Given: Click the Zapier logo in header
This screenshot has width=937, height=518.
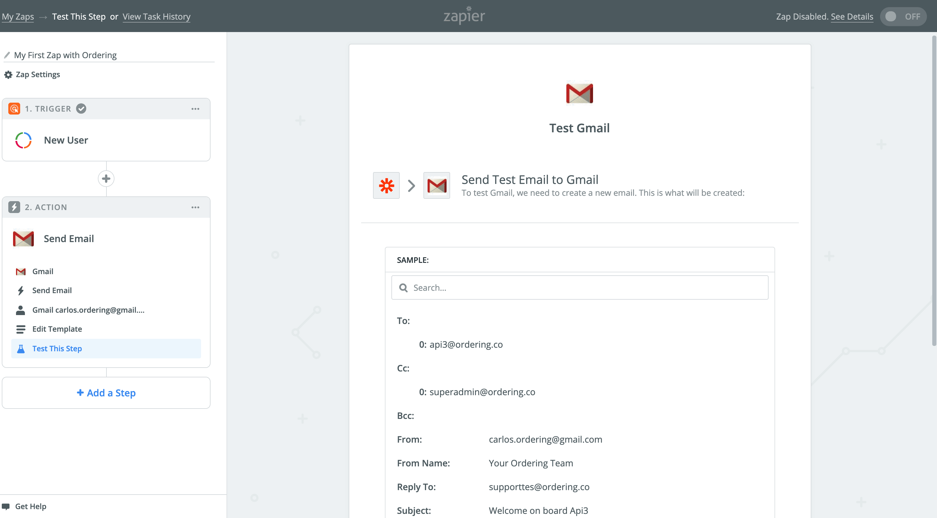Looking at the screenshot, I should (x=464, y=16).
